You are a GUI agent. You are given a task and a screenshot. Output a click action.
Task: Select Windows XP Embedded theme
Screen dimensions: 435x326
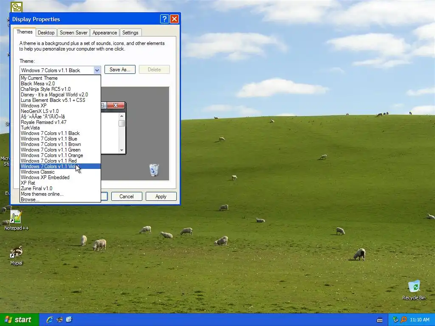click(x=60, y=177)
